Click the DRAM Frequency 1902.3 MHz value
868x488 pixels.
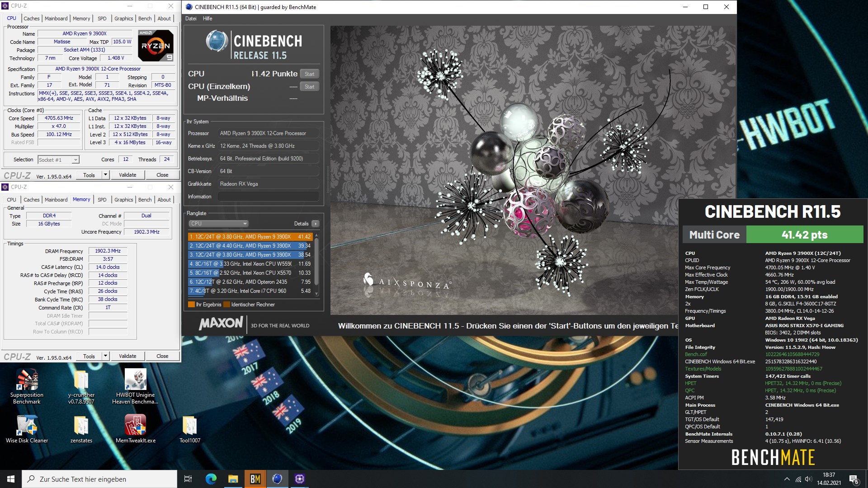click(108, 251)
